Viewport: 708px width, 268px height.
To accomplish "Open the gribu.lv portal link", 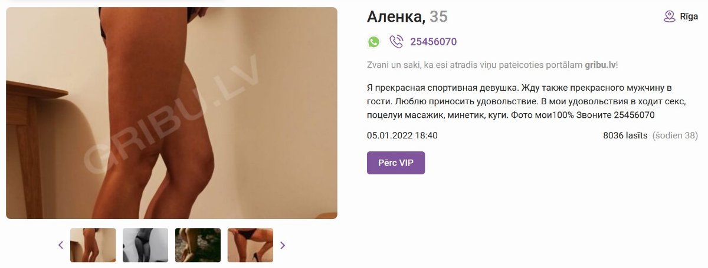I will pyautogui.click(x=600, y=65).
